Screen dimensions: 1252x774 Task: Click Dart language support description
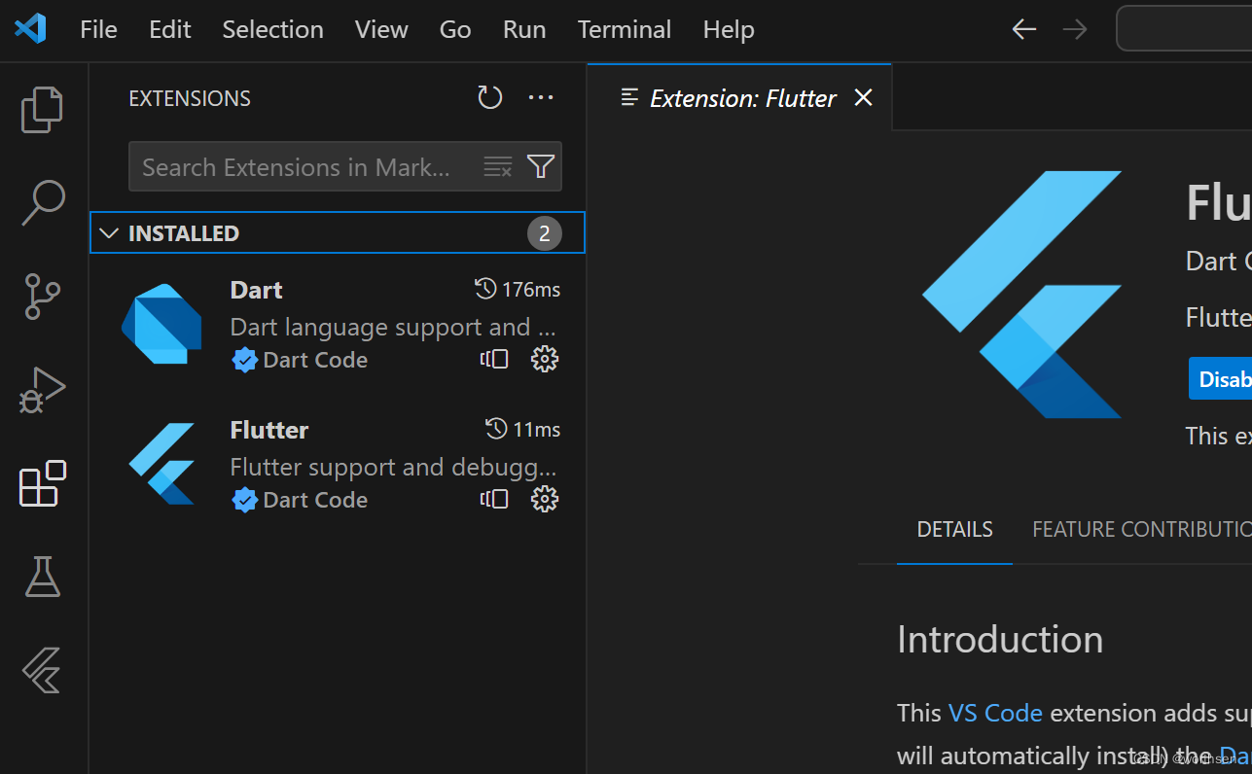pos(394,327)
